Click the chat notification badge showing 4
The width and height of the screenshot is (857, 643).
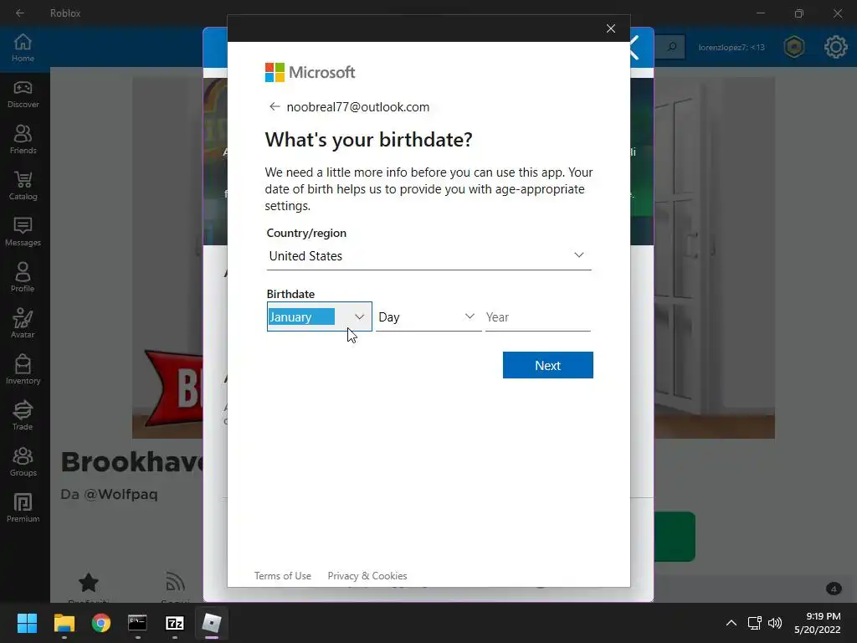click(834, 589)
